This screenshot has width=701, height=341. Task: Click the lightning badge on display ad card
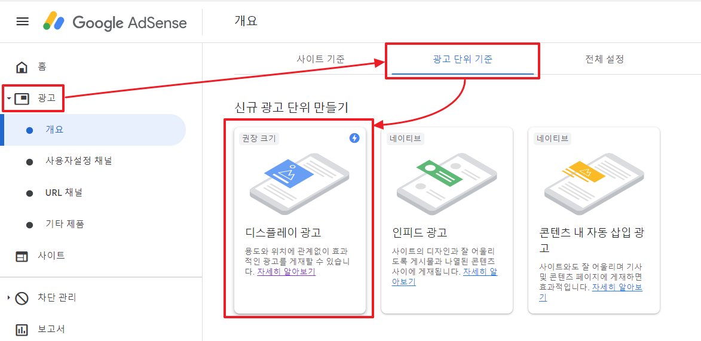[354, 138]
